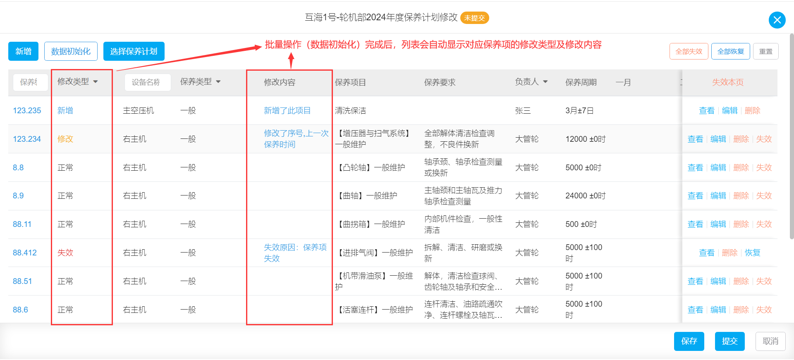The image size is (794, 360).
Task: Click 数据初始化 to initialize data
Action: point(71,51)
